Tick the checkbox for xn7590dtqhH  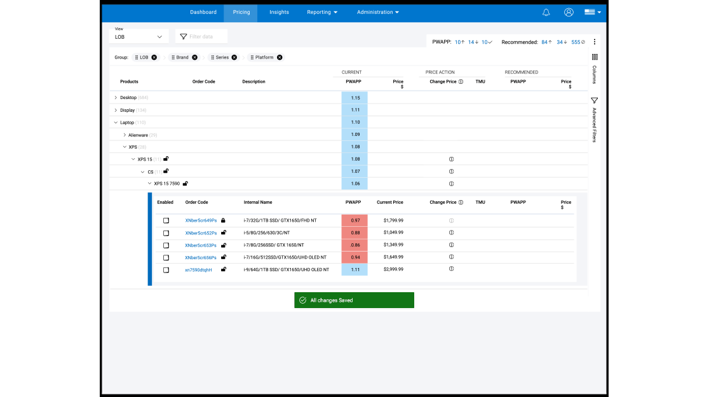tap(166, 270)
